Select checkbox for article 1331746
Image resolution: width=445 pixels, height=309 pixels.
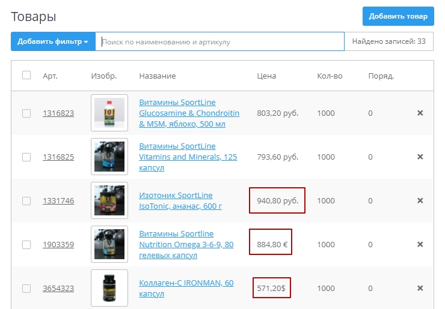[26, 201]
